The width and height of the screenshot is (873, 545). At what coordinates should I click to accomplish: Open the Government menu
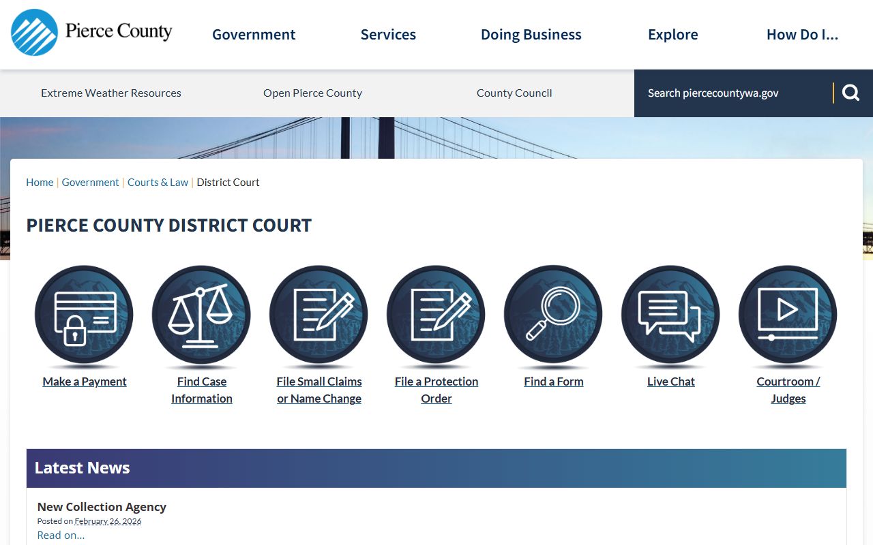pos(254,35)
